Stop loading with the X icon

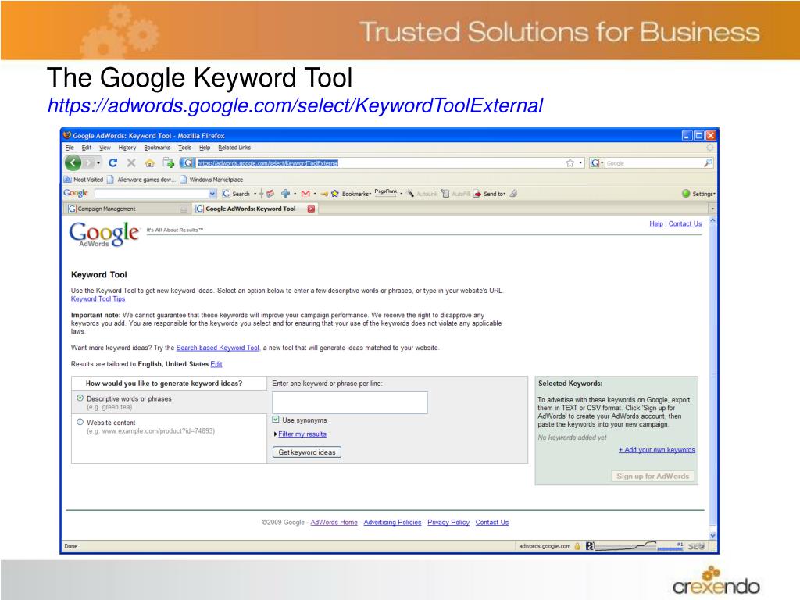pos(131,162)
